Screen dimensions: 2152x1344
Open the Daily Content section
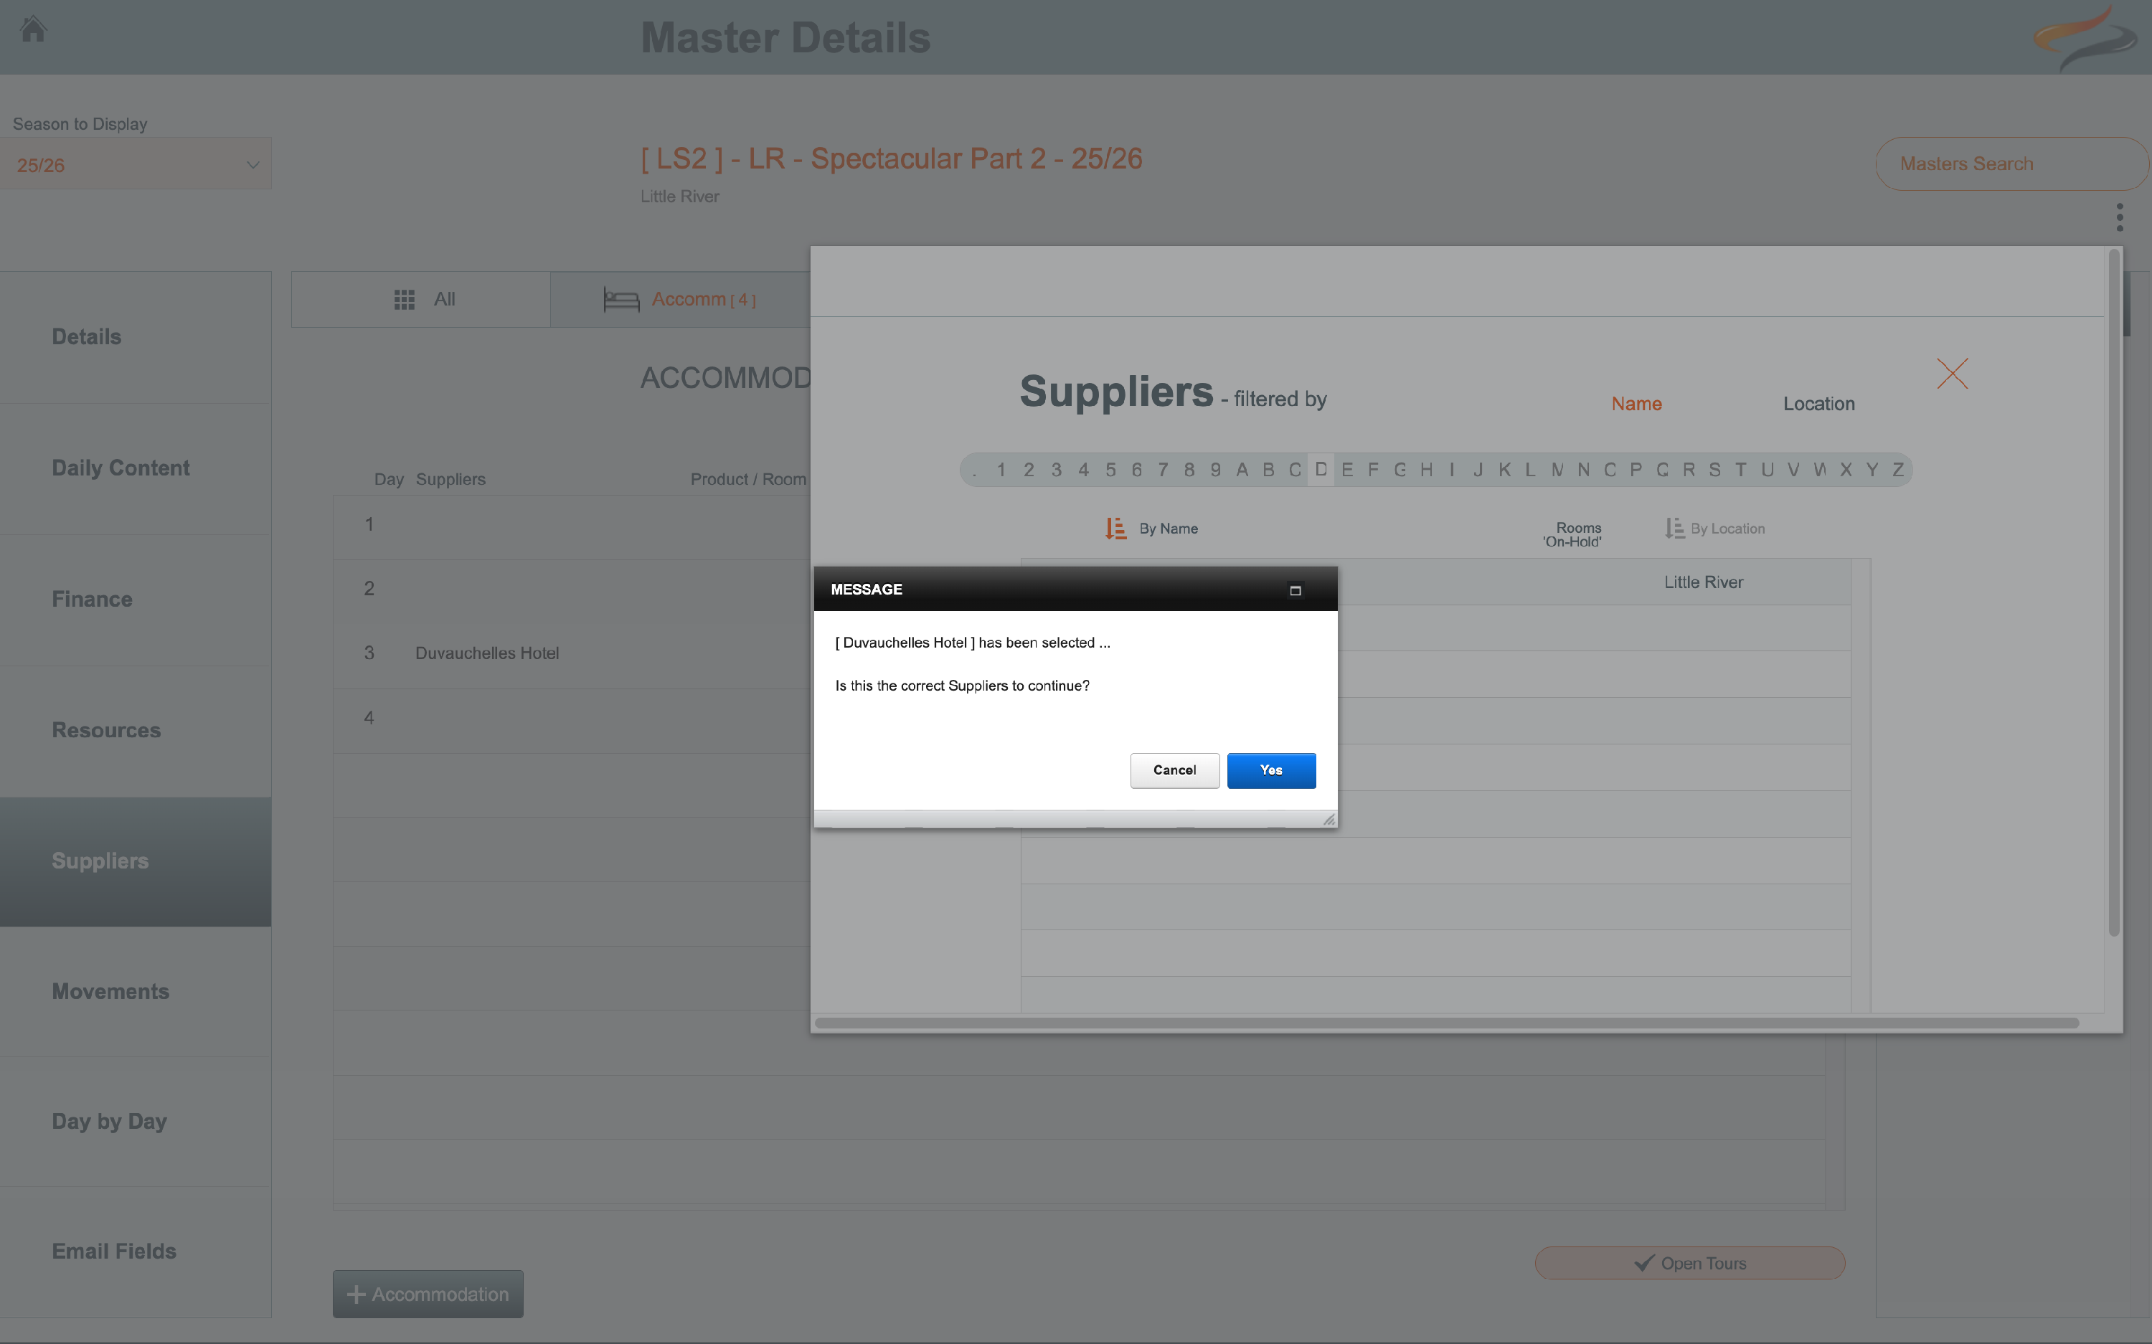point(121,468)
